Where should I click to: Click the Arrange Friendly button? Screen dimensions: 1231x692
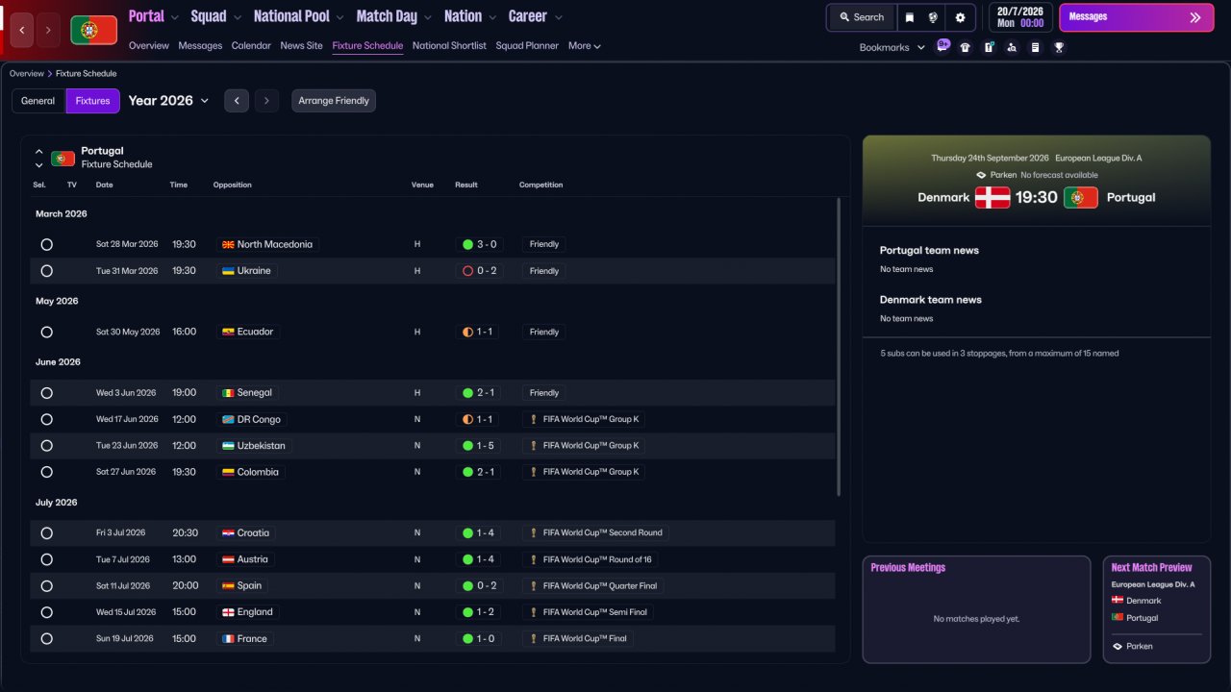(334, 101)
